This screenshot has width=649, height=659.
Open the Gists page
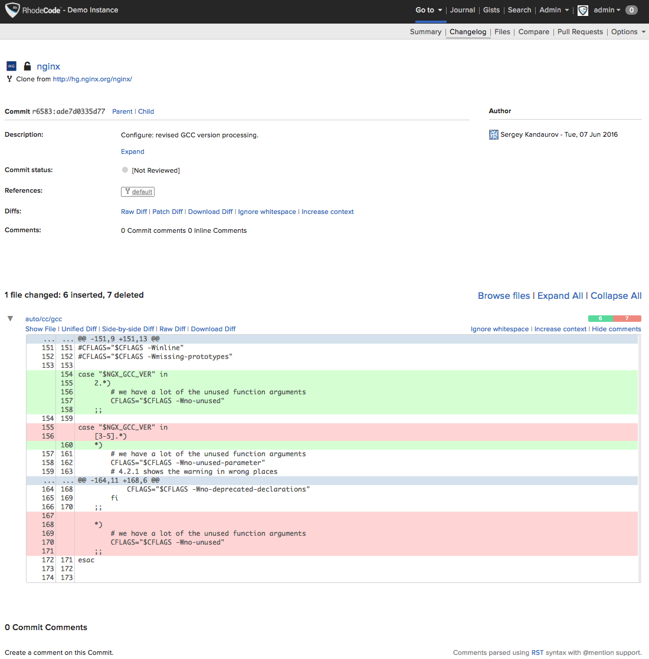(x=491, y=10)
